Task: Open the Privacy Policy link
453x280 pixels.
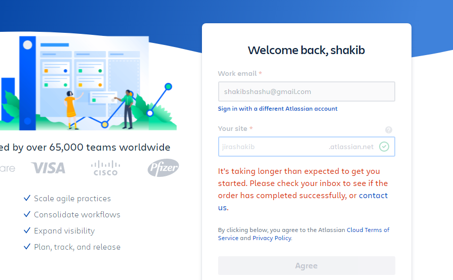Action: (272, 238)
